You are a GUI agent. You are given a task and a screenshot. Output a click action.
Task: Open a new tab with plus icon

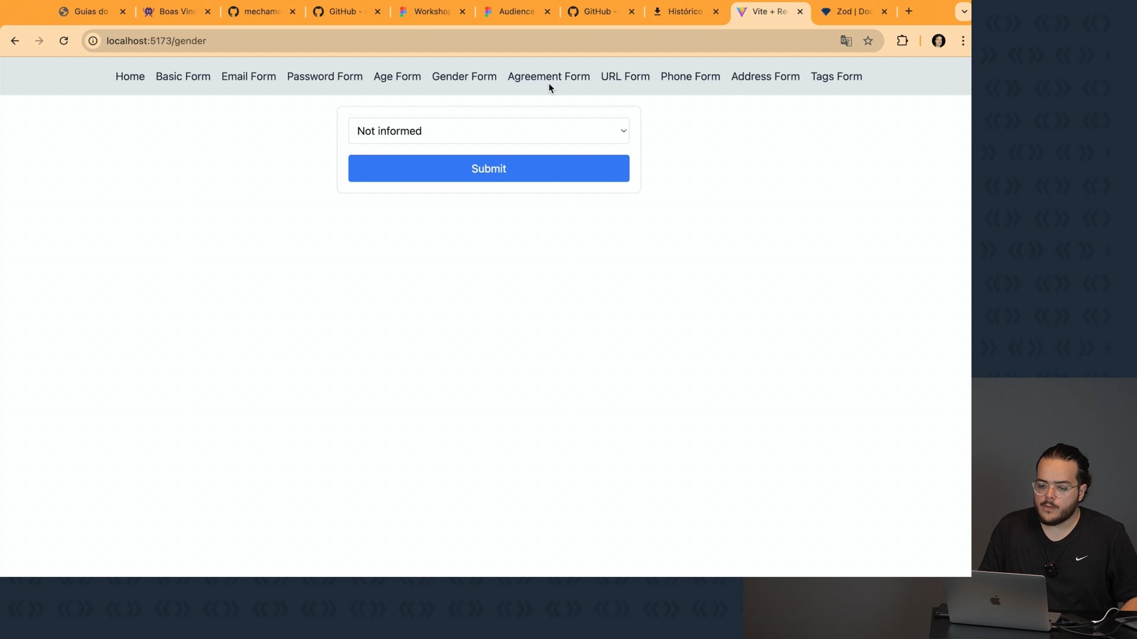coord(909,11)
